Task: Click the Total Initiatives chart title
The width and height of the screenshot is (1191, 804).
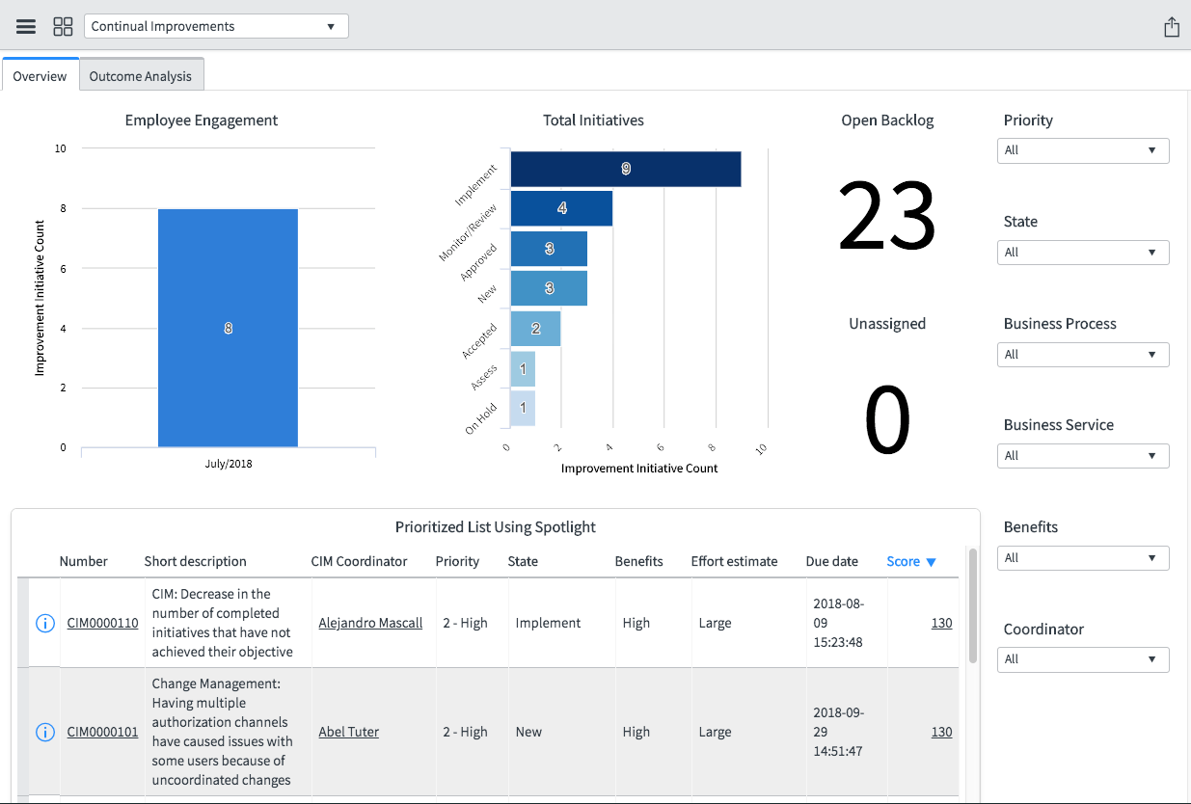Action: (x=593, y=121)
